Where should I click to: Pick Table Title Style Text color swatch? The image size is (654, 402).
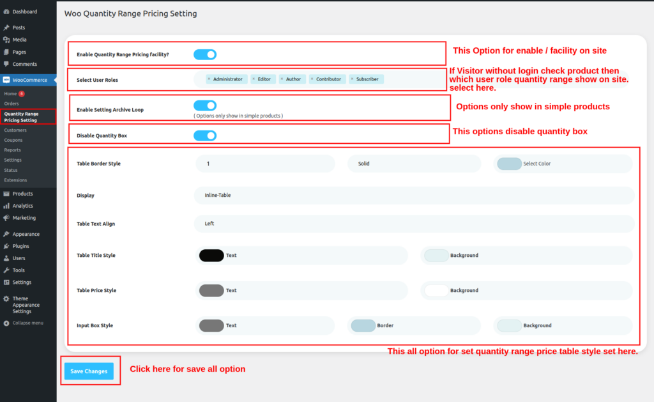tap(211, 256)
